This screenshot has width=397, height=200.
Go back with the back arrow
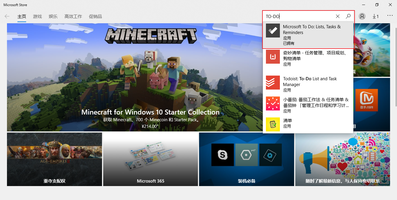tap(7, 16)
